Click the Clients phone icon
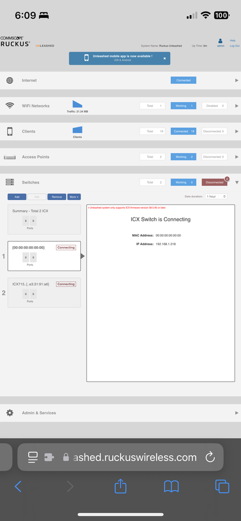The image size is (241, 521). pos(9,131)
